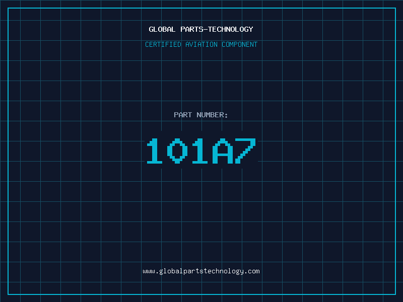The width and height of the screenshot is (403, 302).
Task: Open the www.globalpartstechnology.com website link
Action: (x=201, y=271)
